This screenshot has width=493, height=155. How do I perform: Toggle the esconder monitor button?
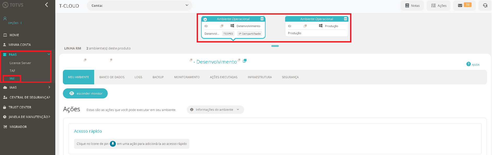point(85,94)
